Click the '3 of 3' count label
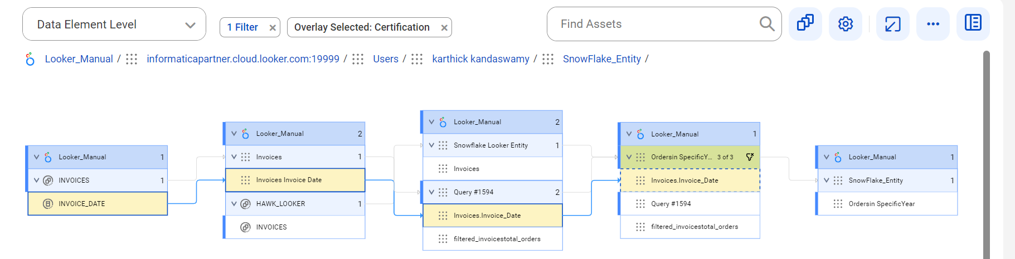The height and width of the screenshot is (259, 1015). [x=725, y=157]
